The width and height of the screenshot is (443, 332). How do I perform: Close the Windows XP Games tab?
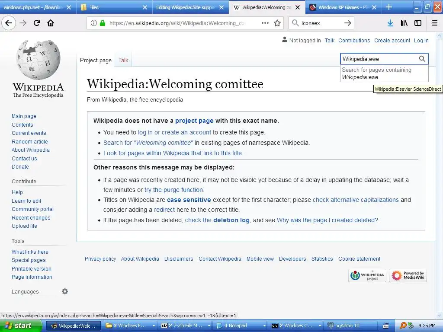374,7
